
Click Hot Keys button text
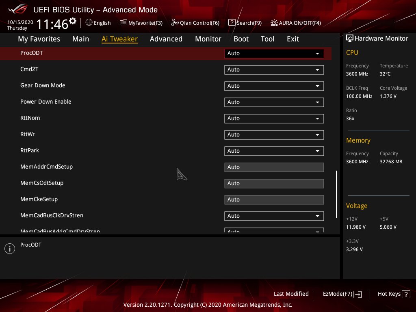(389, 294)
